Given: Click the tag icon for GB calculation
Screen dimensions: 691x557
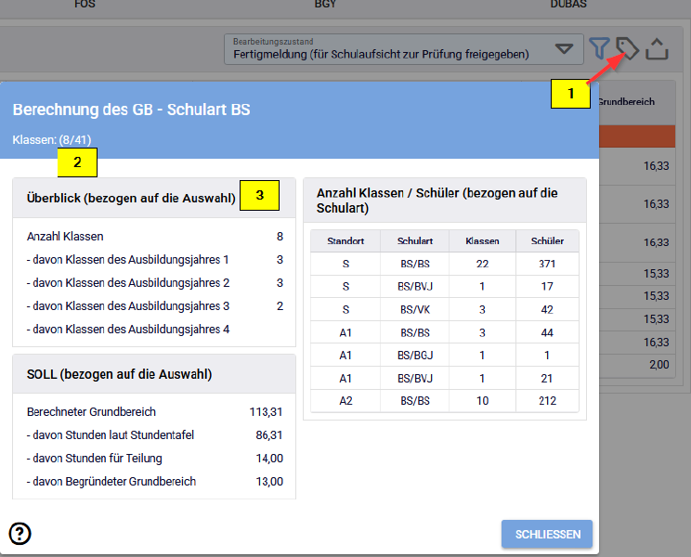Looking at the screenshot, I should 628,48.
